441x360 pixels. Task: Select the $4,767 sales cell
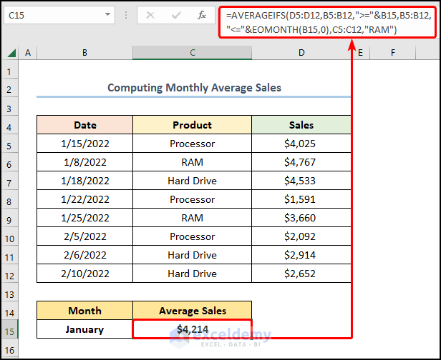[x=301, y=162]
